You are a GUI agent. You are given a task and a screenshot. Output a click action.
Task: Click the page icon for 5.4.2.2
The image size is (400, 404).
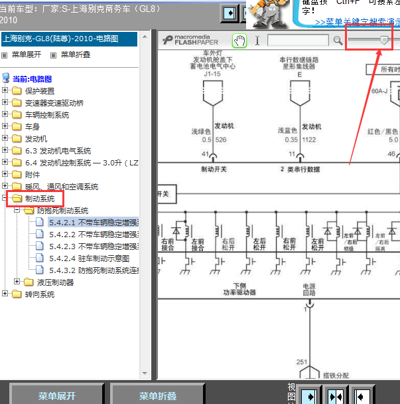(x=40, y=234)
